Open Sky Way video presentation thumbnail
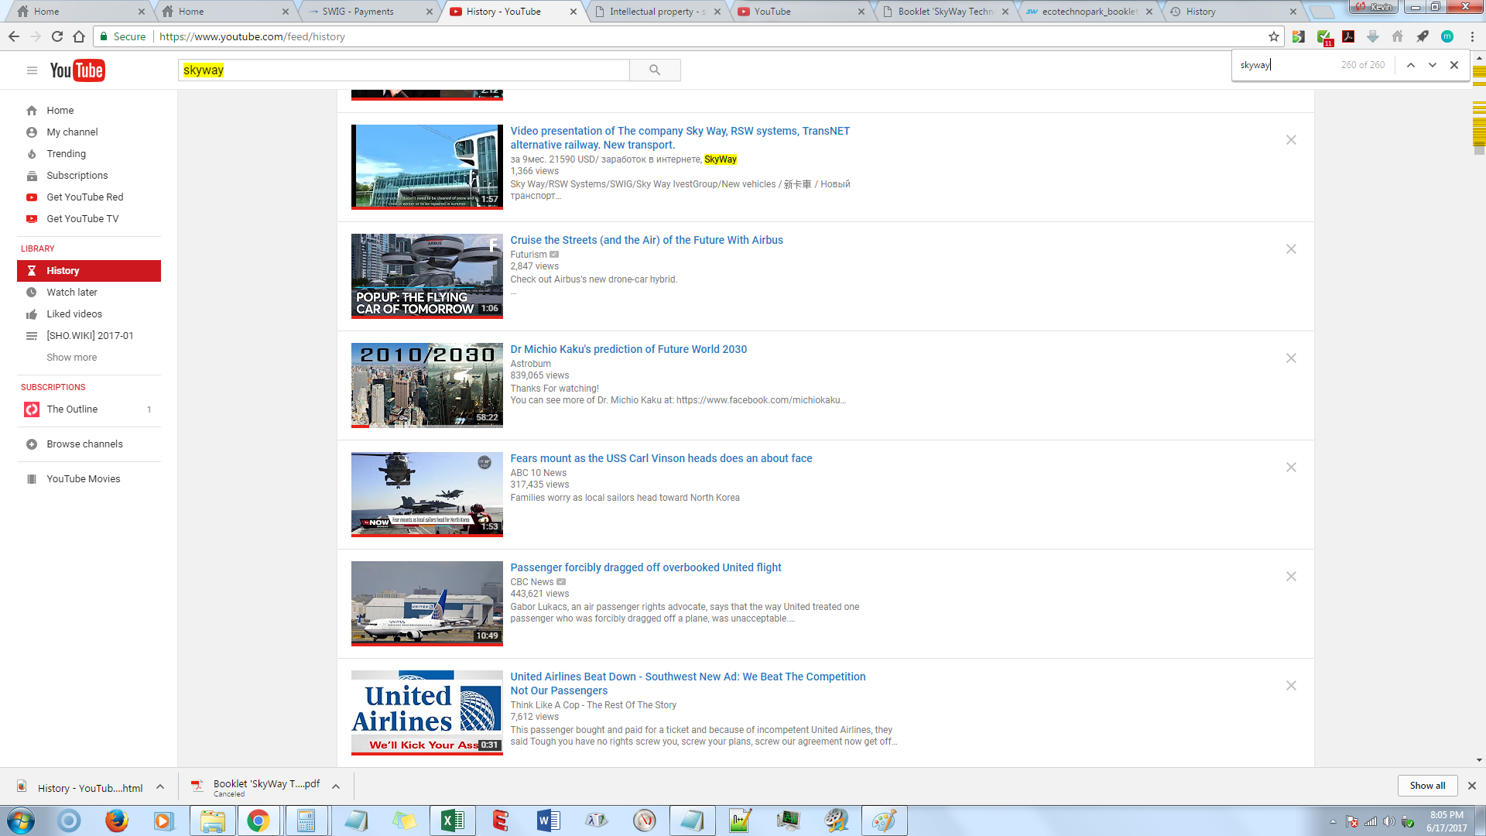 pyautogui.click(x=427, y=167)
